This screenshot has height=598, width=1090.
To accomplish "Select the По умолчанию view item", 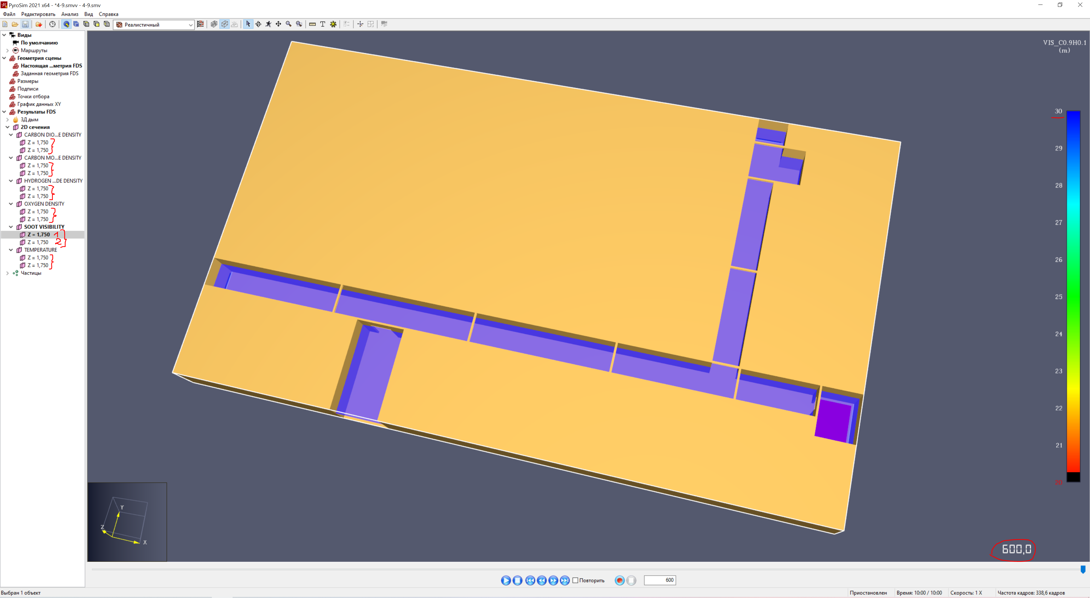I will (39, 43).
